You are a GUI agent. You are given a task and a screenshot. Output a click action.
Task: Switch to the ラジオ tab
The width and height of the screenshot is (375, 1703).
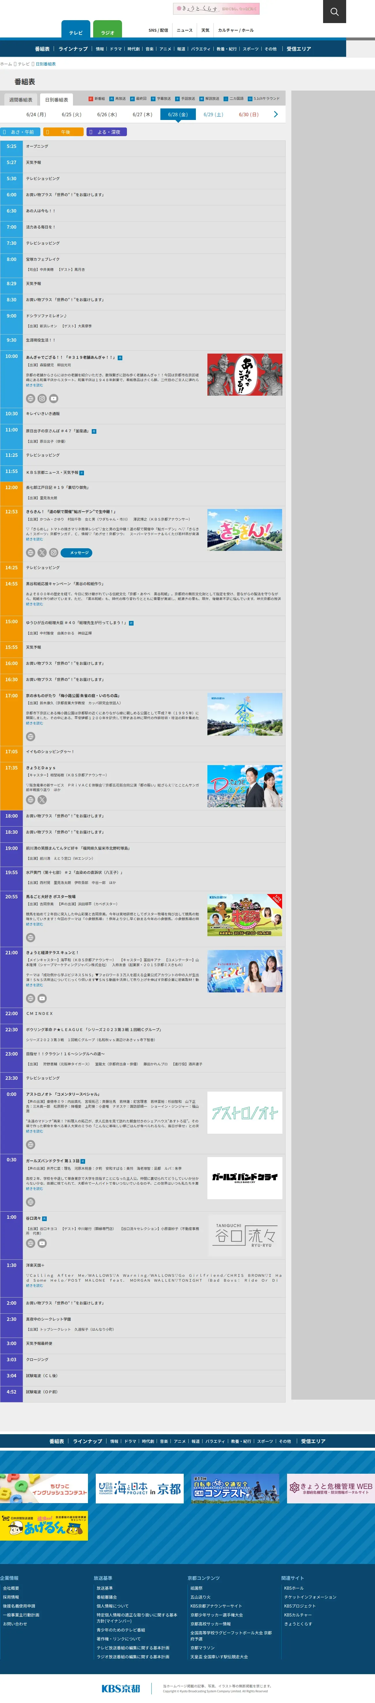tap(108, 30)
